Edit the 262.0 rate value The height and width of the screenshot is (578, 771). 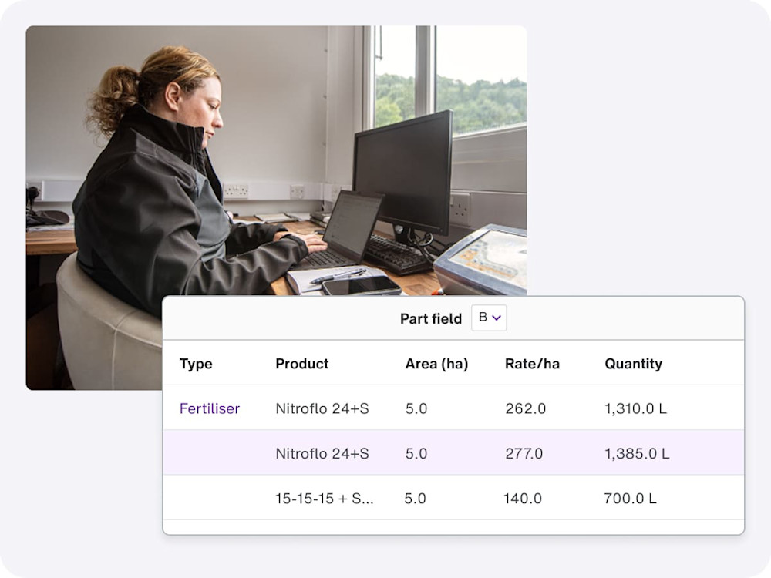[x=524, y=408]
